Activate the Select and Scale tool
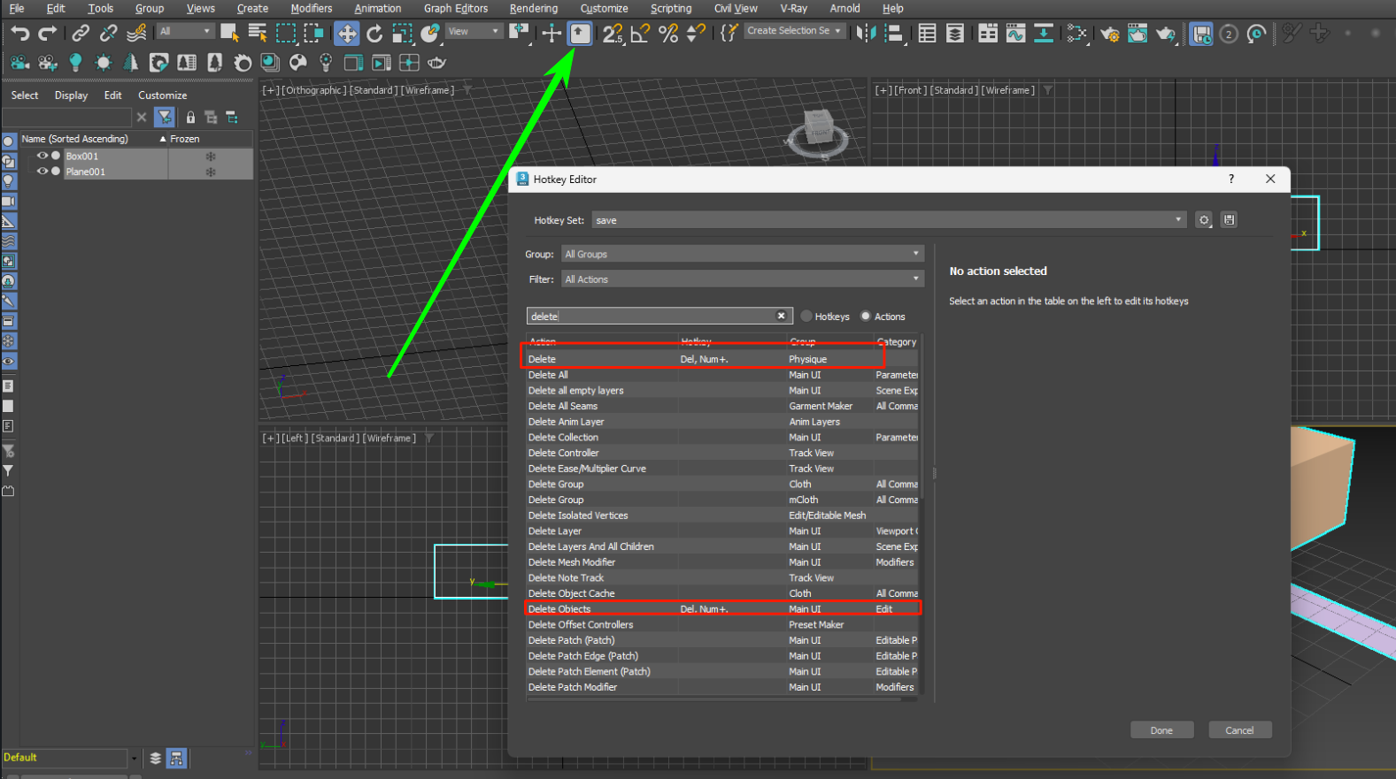This screenshot has width=1396, height=779. click(x=402, y=34)
